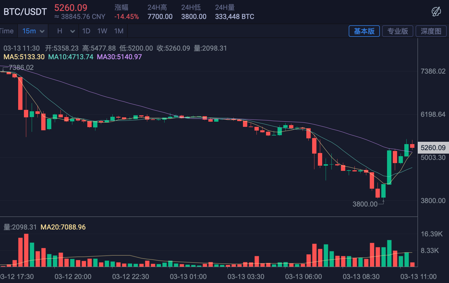Select the Time chart tab
This screenshot has width=449, height=283.
point(7,31)
